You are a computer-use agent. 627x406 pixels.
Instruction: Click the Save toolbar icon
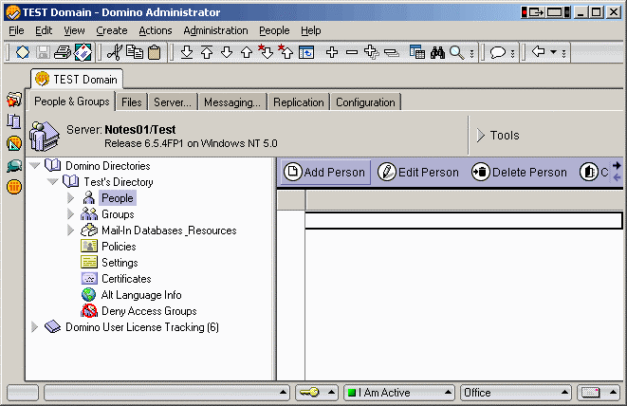(x=43, y=52)
